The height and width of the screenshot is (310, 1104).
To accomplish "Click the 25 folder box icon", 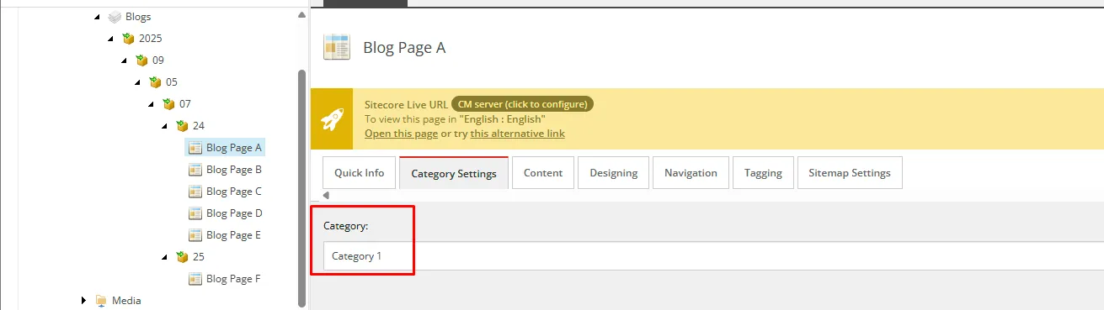I will [182, 257].
